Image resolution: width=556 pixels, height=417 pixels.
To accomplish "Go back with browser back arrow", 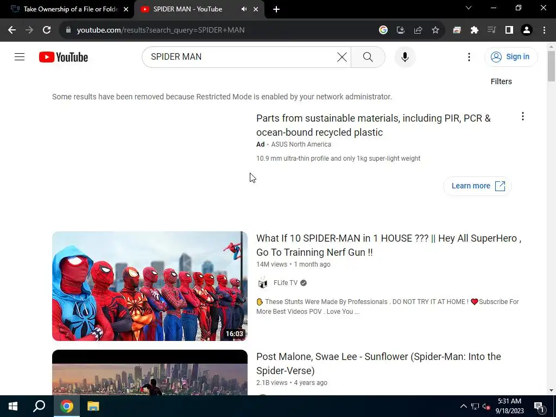I will pos(12,30).
